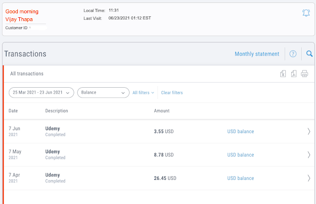Click the Description column header
Viewport: 316px width, 204px height.
pyautogui.click(x=57, y=111)
